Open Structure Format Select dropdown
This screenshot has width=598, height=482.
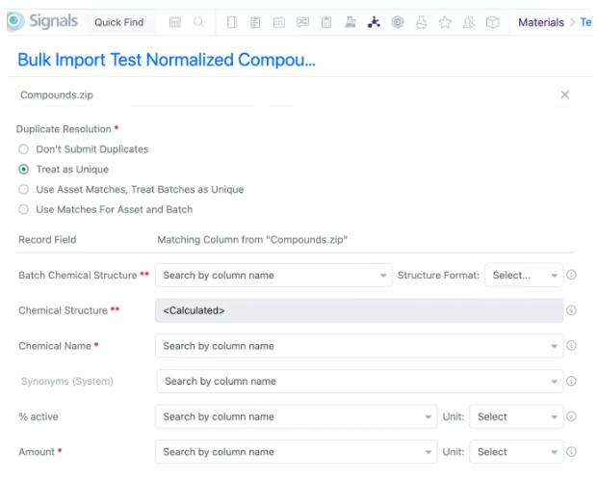524,275
